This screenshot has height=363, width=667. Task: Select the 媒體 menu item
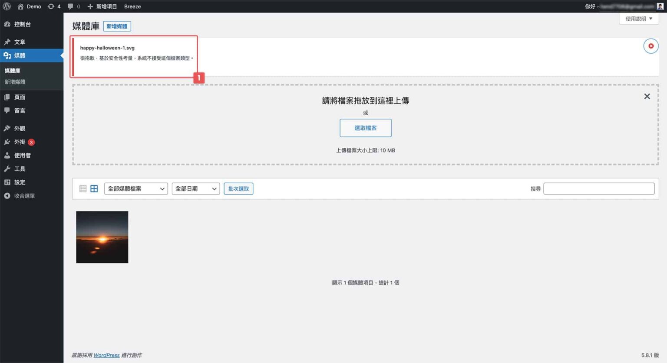coord(32,55)
